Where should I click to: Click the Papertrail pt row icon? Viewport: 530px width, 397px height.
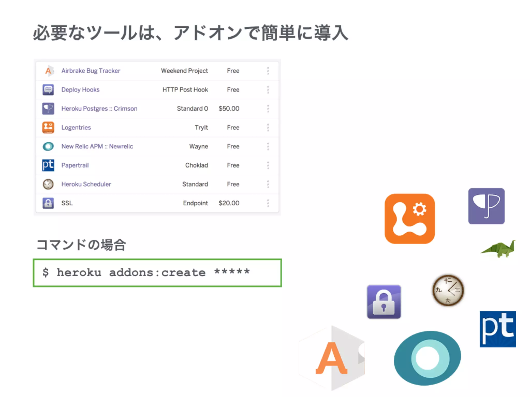[x=48, y=165]
